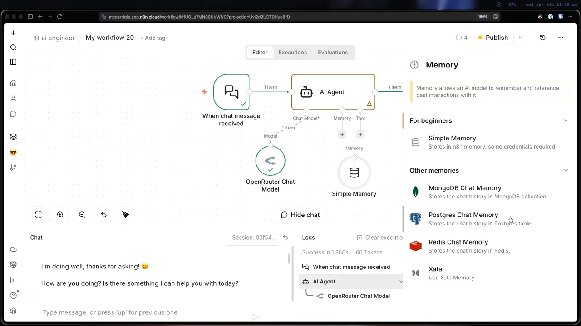Open the chat bubble icon in sidebar
This screenshot has width=581, height=326.
pyautogui.click(x=13, y=114)
